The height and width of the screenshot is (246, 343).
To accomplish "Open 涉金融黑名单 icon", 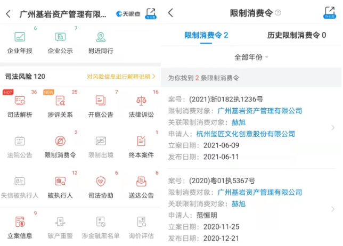I will click(101, 222).
